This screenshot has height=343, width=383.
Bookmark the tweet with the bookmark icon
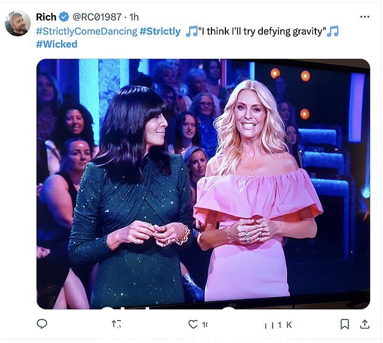344,324
